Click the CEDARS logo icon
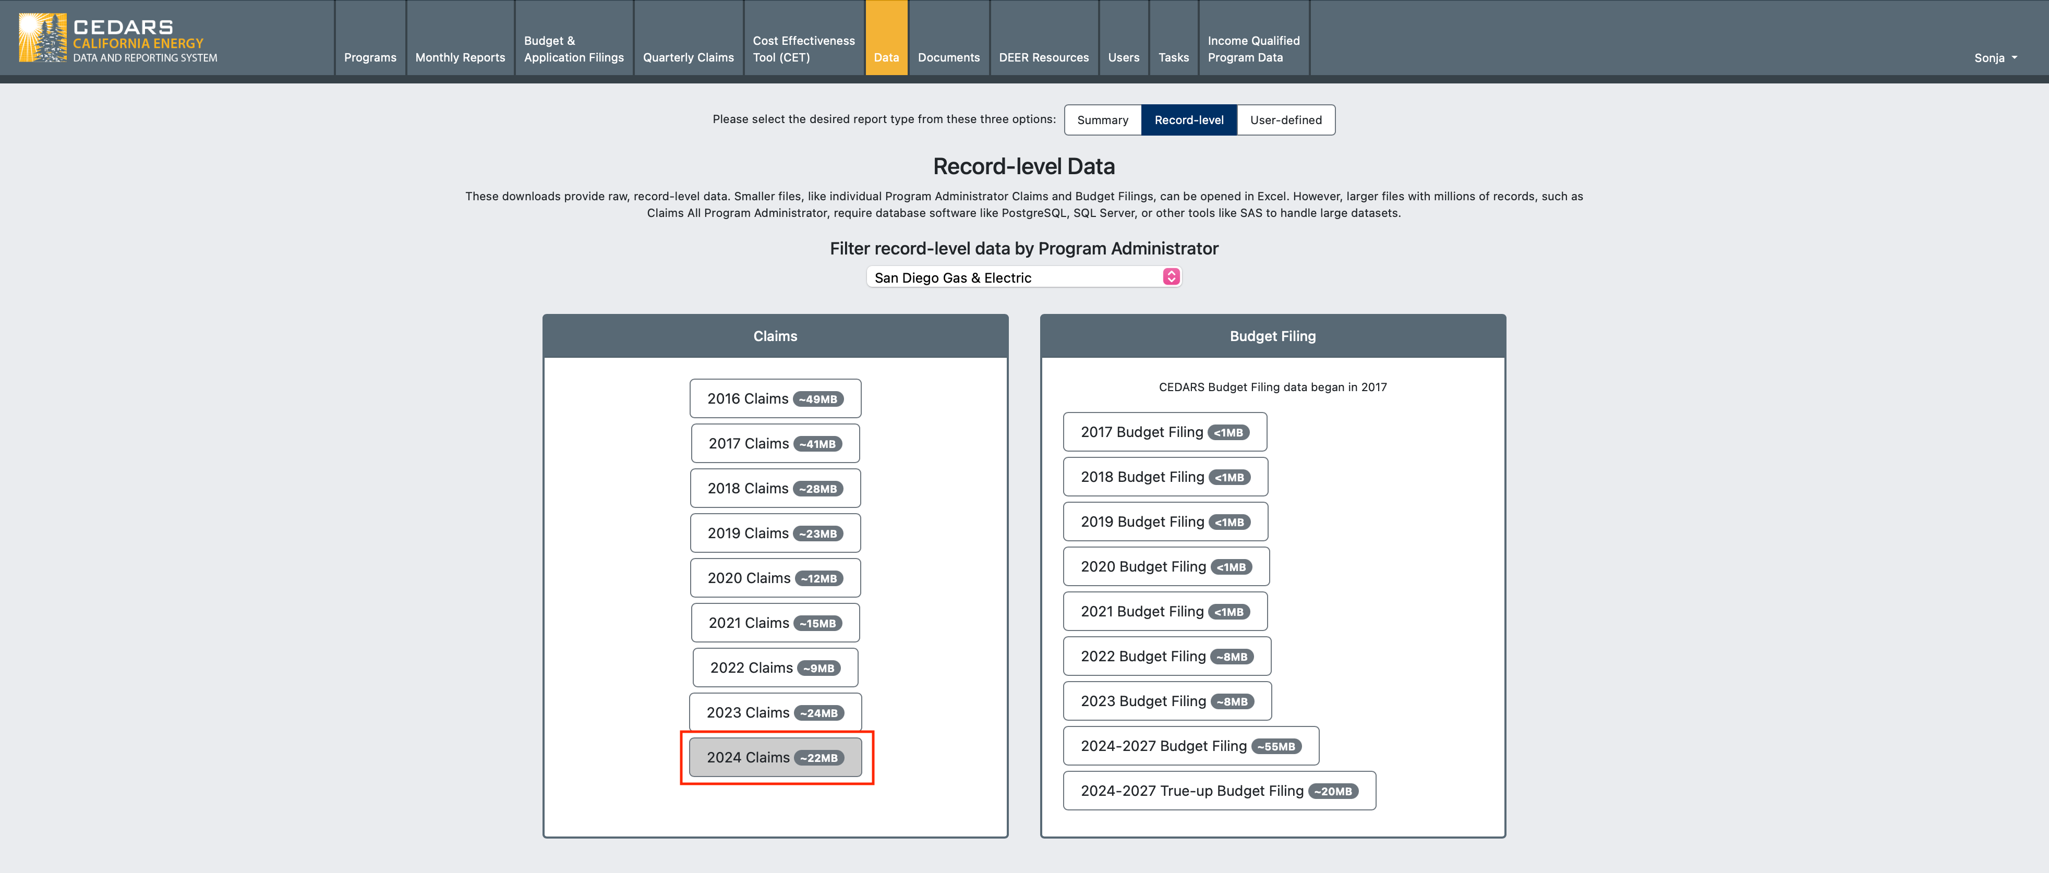This screenshot has width=2049, height=873. pos(42,38)
